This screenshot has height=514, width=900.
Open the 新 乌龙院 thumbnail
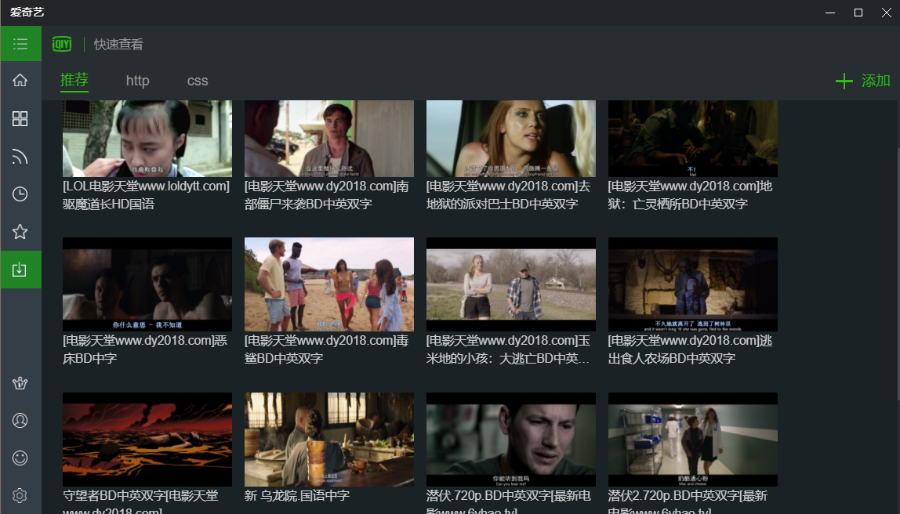click(329, 440)
